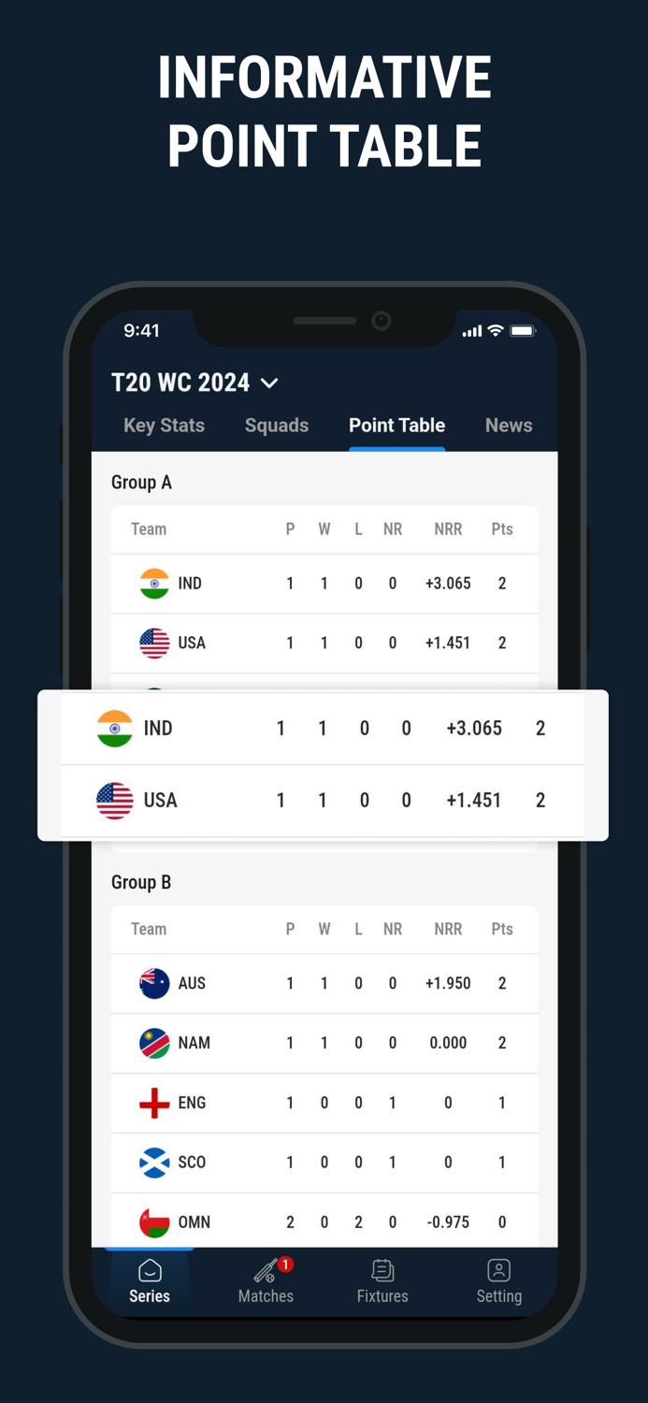Click the Australia flag in Group B
This screenshot has width=648, height=1403.
(154, 983)
